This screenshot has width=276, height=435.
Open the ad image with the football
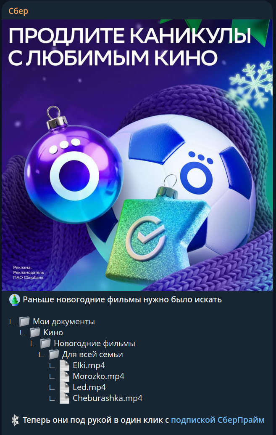pyautogui.click(x=137, y=155)
